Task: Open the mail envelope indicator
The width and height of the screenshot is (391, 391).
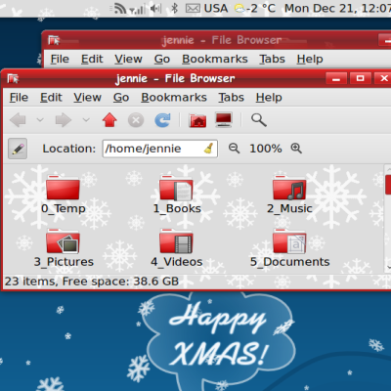Action: (x=193, y=8)
